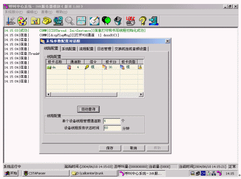Switch to the 日志管理 tab
This screenshot has width=241, height=179.
point(104,49)
